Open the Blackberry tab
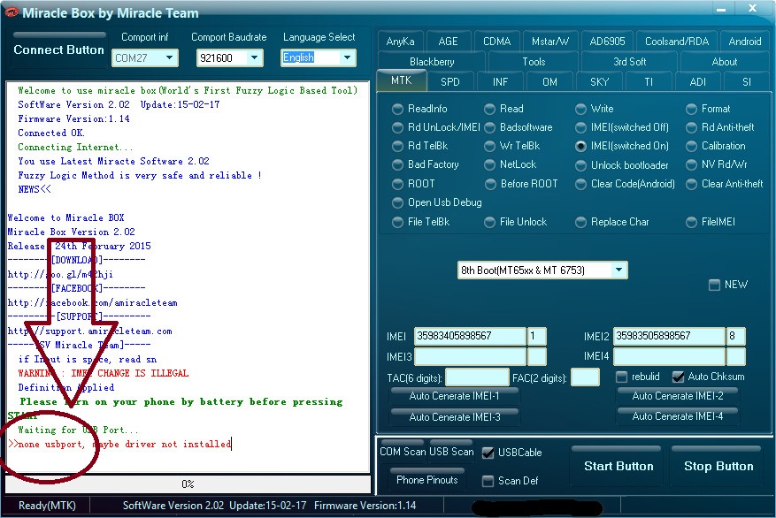This screenshot has height=518, width=776. point(432,61)
